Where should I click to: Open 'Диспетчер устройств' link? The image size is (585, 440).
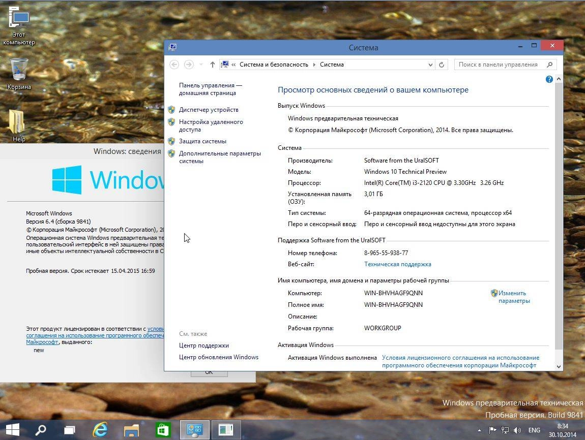[209, 110]
